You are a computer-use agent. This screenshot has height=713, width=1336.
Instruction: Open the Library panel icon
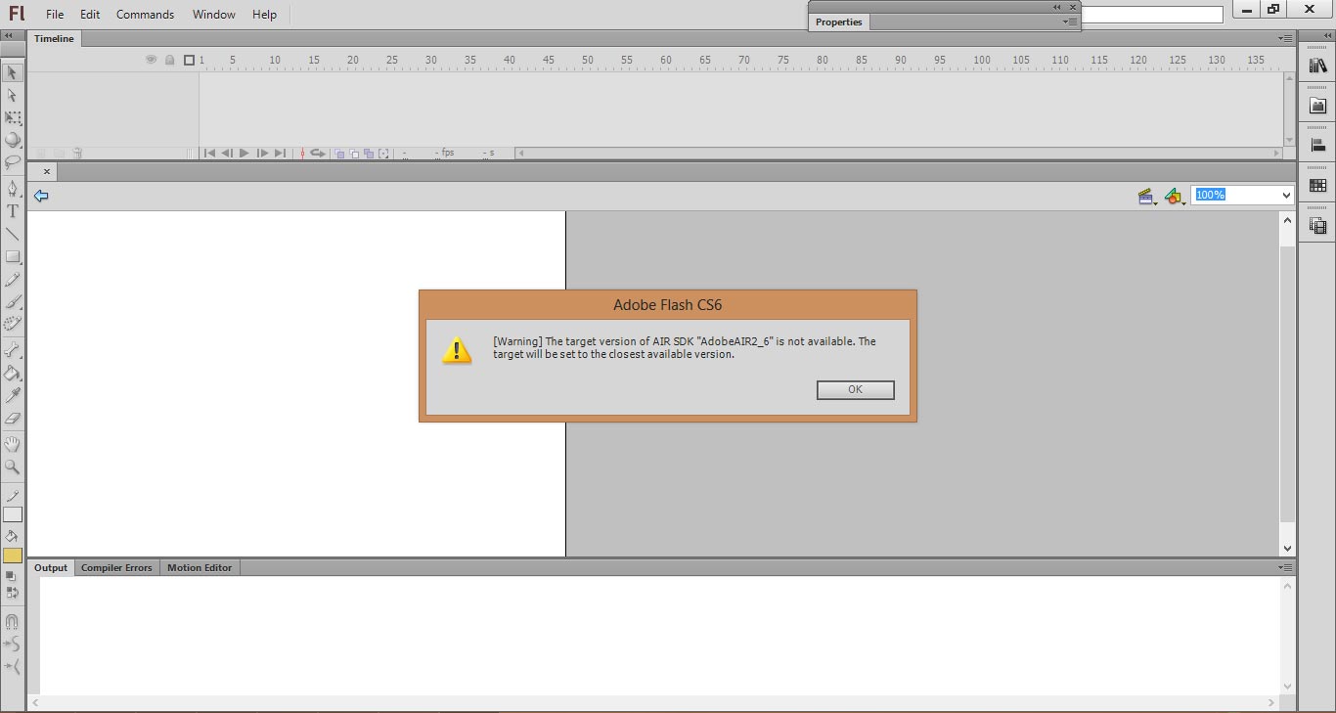point(1317,66)
